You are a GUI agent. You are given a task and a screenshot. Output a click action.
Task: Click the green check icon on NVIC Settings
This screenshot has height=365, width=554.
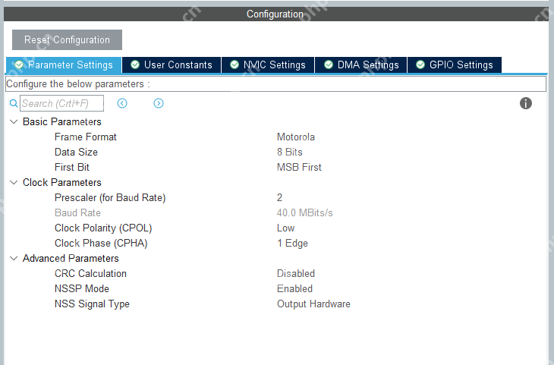(x=235, y=65)
